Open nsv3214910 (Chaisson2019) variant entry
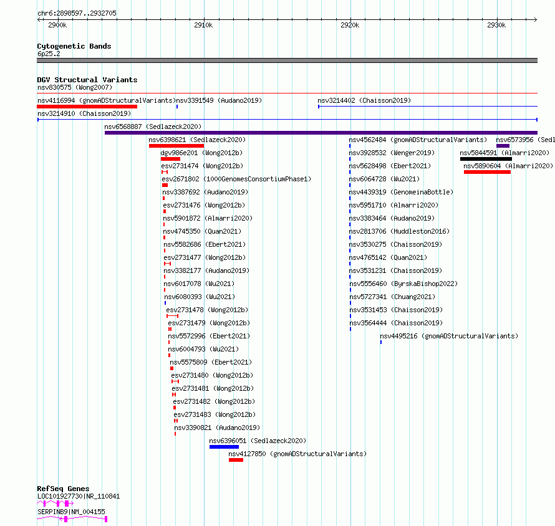This screenshot has height=526, width=555. pyautogui.click(x=84, y=113)
